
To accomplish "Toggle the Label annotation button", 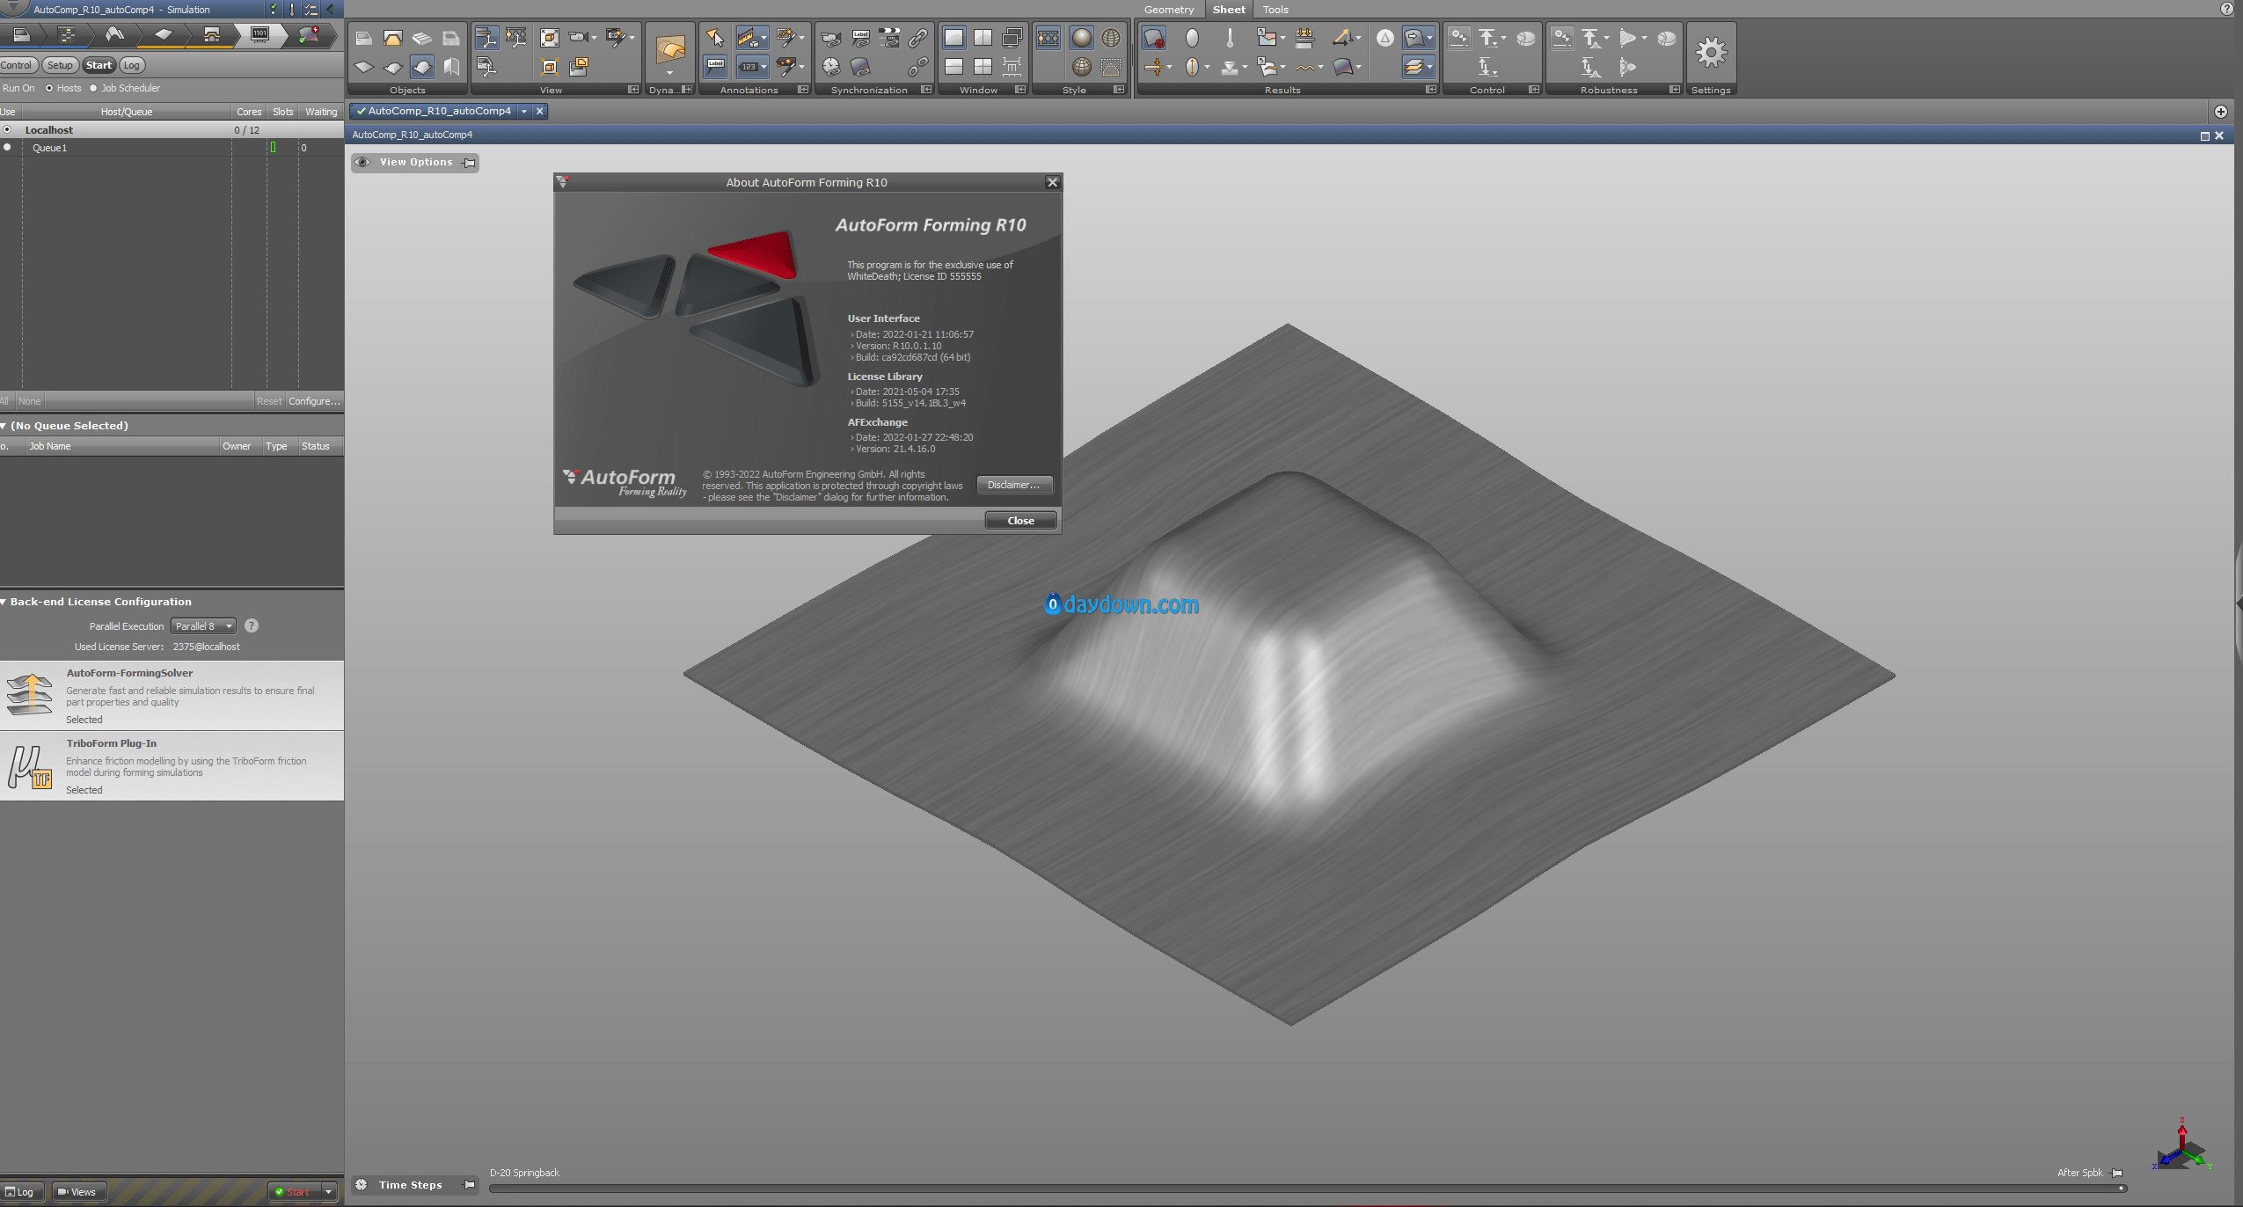I will click(715, 66).
